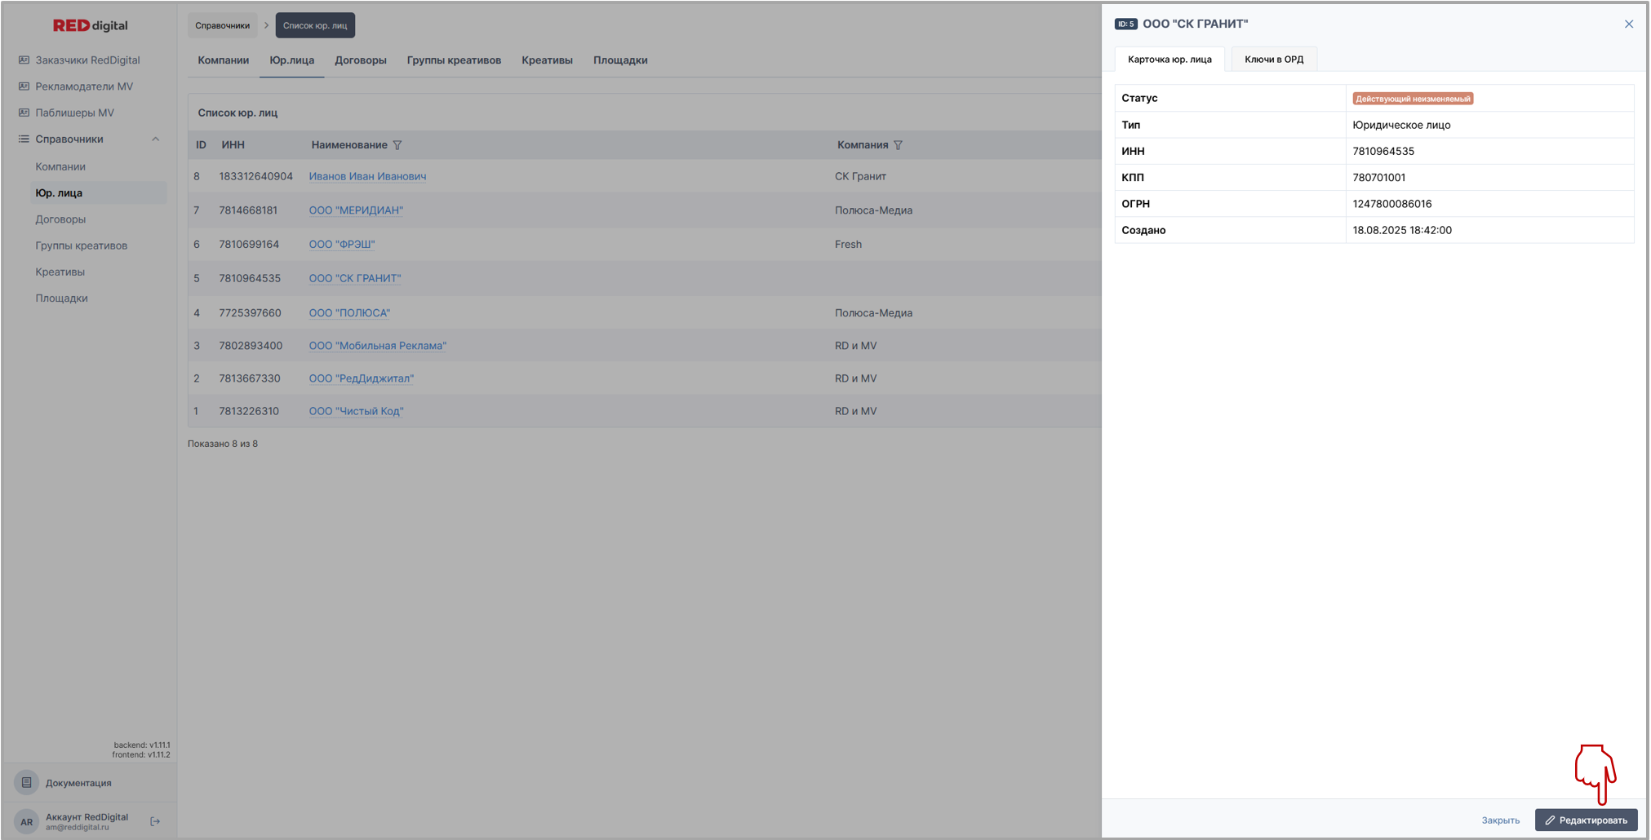Select the Карточка юр. лица tab
This screenshot has width=1651, height=840.
(1169, 60)
